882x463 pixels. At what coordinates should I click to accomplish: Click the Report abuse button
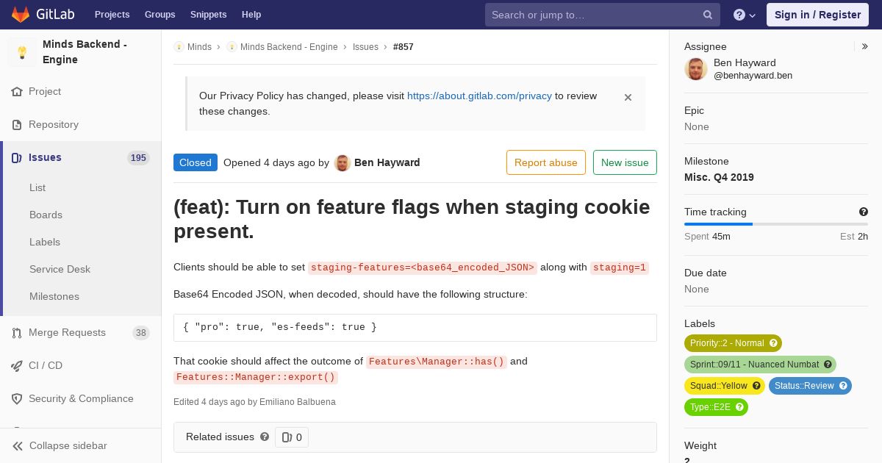(546, 162)
